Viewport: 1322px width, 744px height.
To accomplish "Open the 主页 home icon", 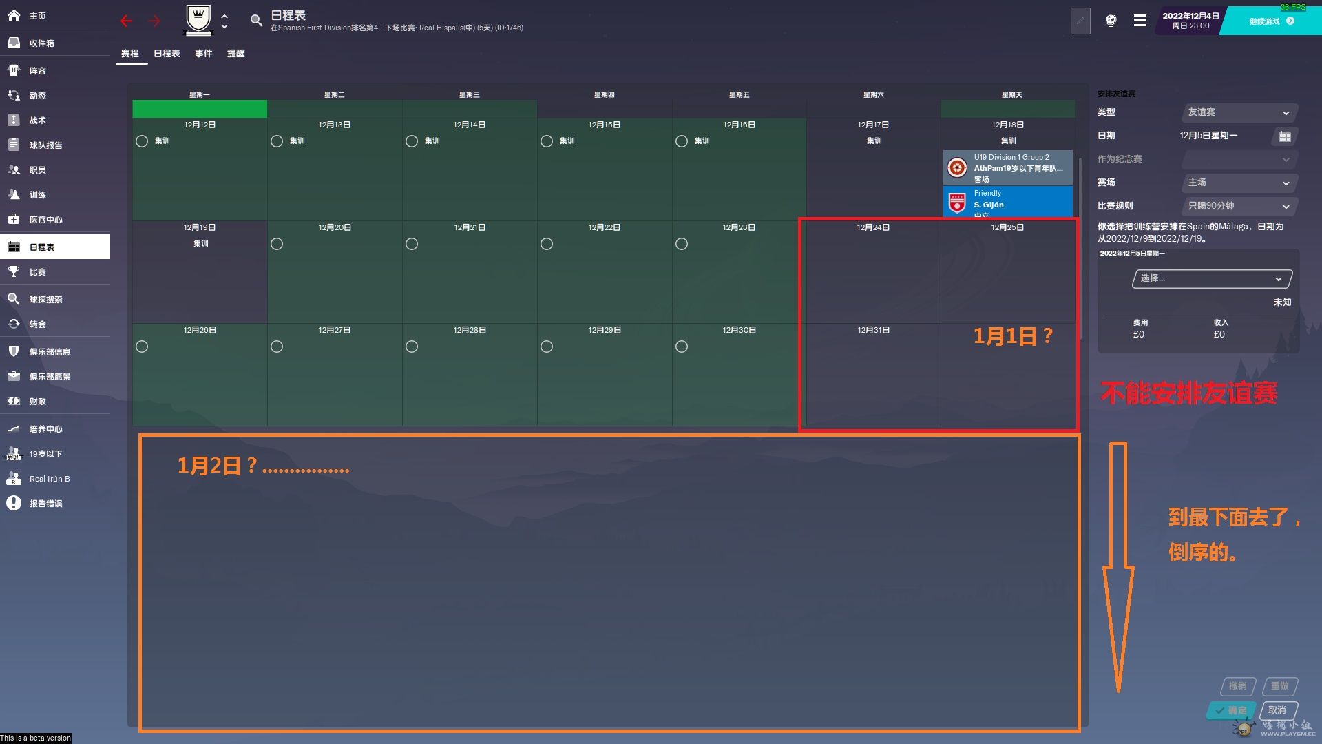I will 14,15.
